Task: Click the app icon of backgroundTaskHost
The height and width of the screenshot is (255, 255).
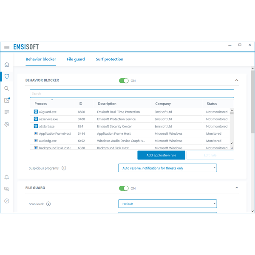Action: [x=36, y=147]
